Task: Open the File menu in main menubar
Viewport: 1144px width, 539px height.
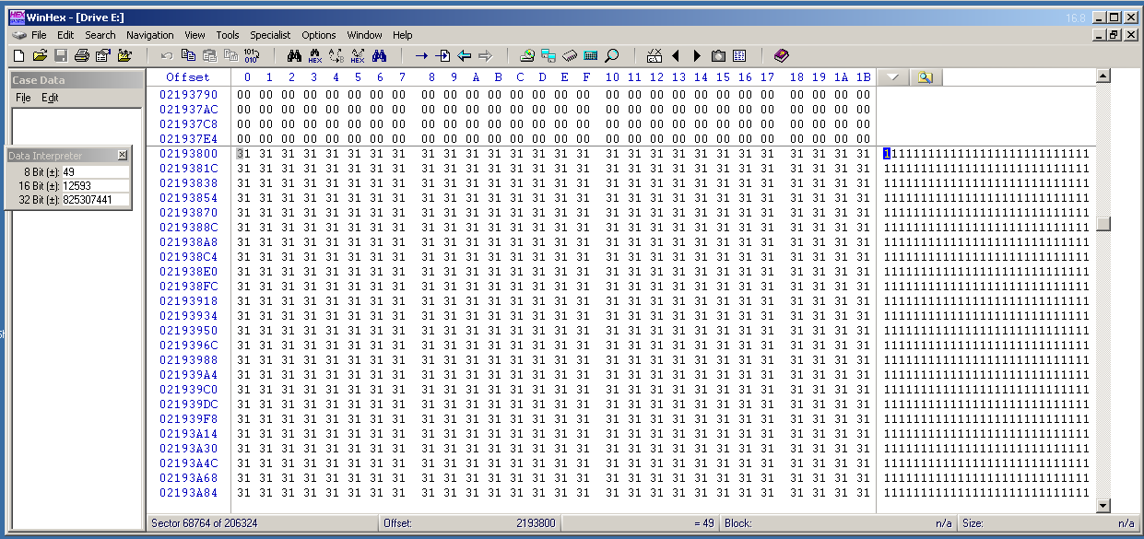Action: pos(39,35)
